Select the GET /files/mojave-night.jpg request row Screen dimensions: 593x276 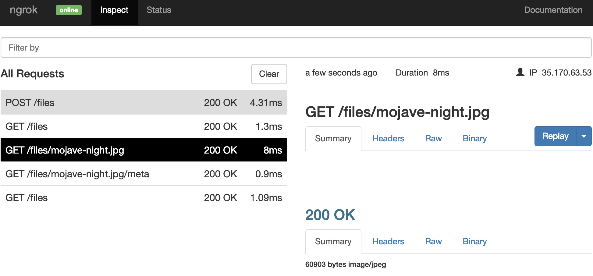(144, 150)
